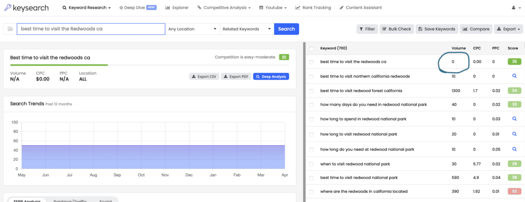Sort the table by Score column header
Image resolution: width=525 pixels, height=202 pixels.
513,48
